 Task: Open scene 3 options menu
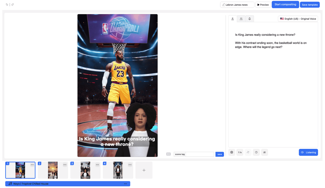97,165
